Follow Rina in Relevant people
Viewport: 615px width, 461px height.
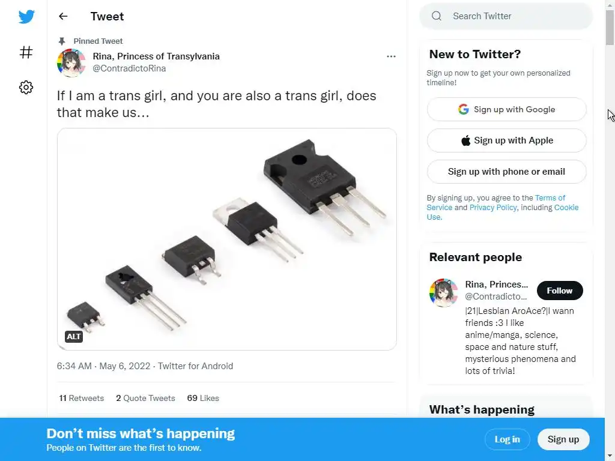tap(559, 291)
